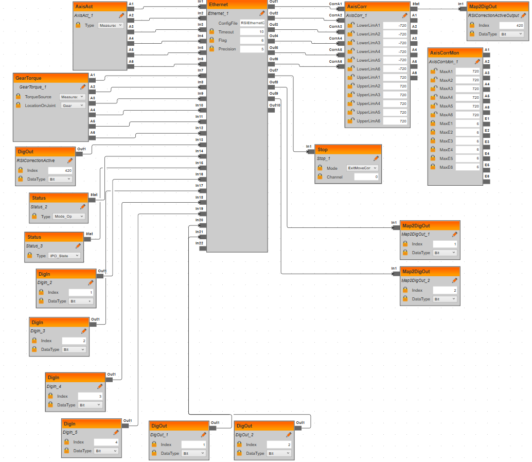Viewport: 532px width, 462px height.
Task: Toggle lock icon beside MaxE1 parameter
Action: click(433, 123)
